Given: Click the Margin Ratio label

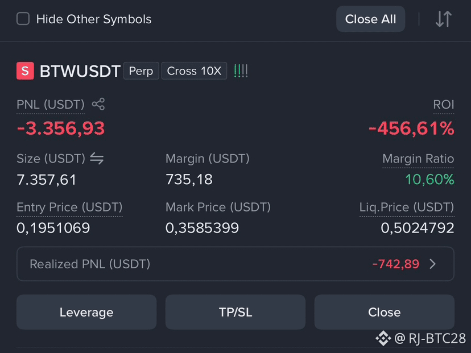Looking at the screenshot, I should [x=418, y=159].
